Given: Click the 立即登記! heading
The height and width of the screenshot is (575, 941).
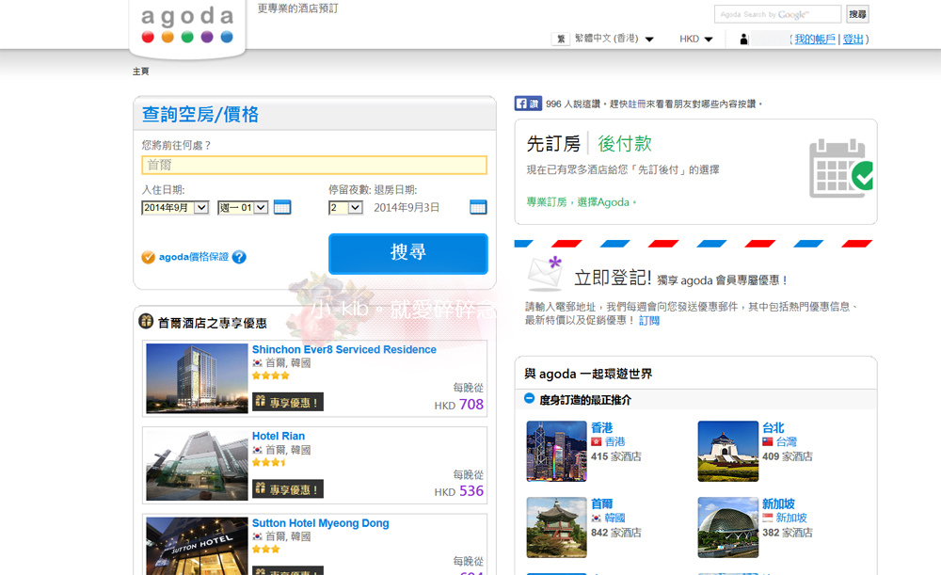Looking at the screenshot, I should [613, 278].
